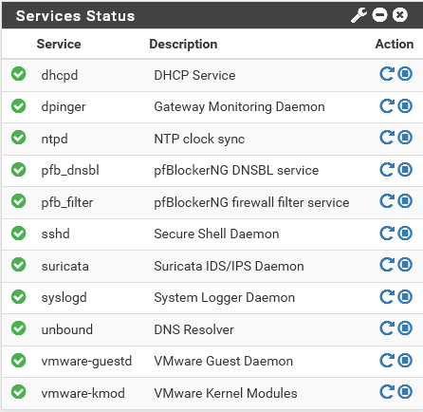Open Services Status widget settings wrench
The height and width of the screenshot is (412, 423).
359,15
